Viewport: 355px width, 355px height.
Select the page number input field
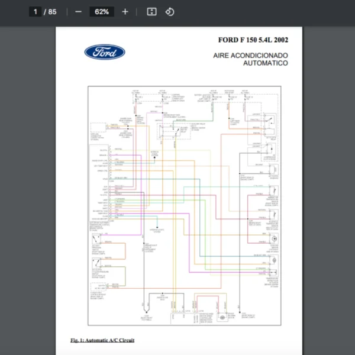point(35,12)
